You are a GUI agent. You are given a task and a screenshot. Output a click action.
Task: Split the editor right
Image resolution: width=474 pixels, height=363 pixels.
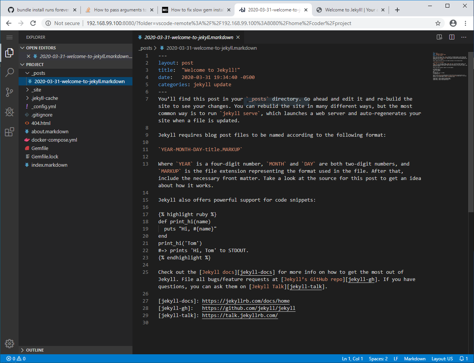(452, 37)
